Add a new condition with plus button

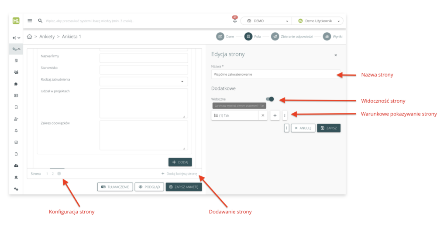point(275,115)
